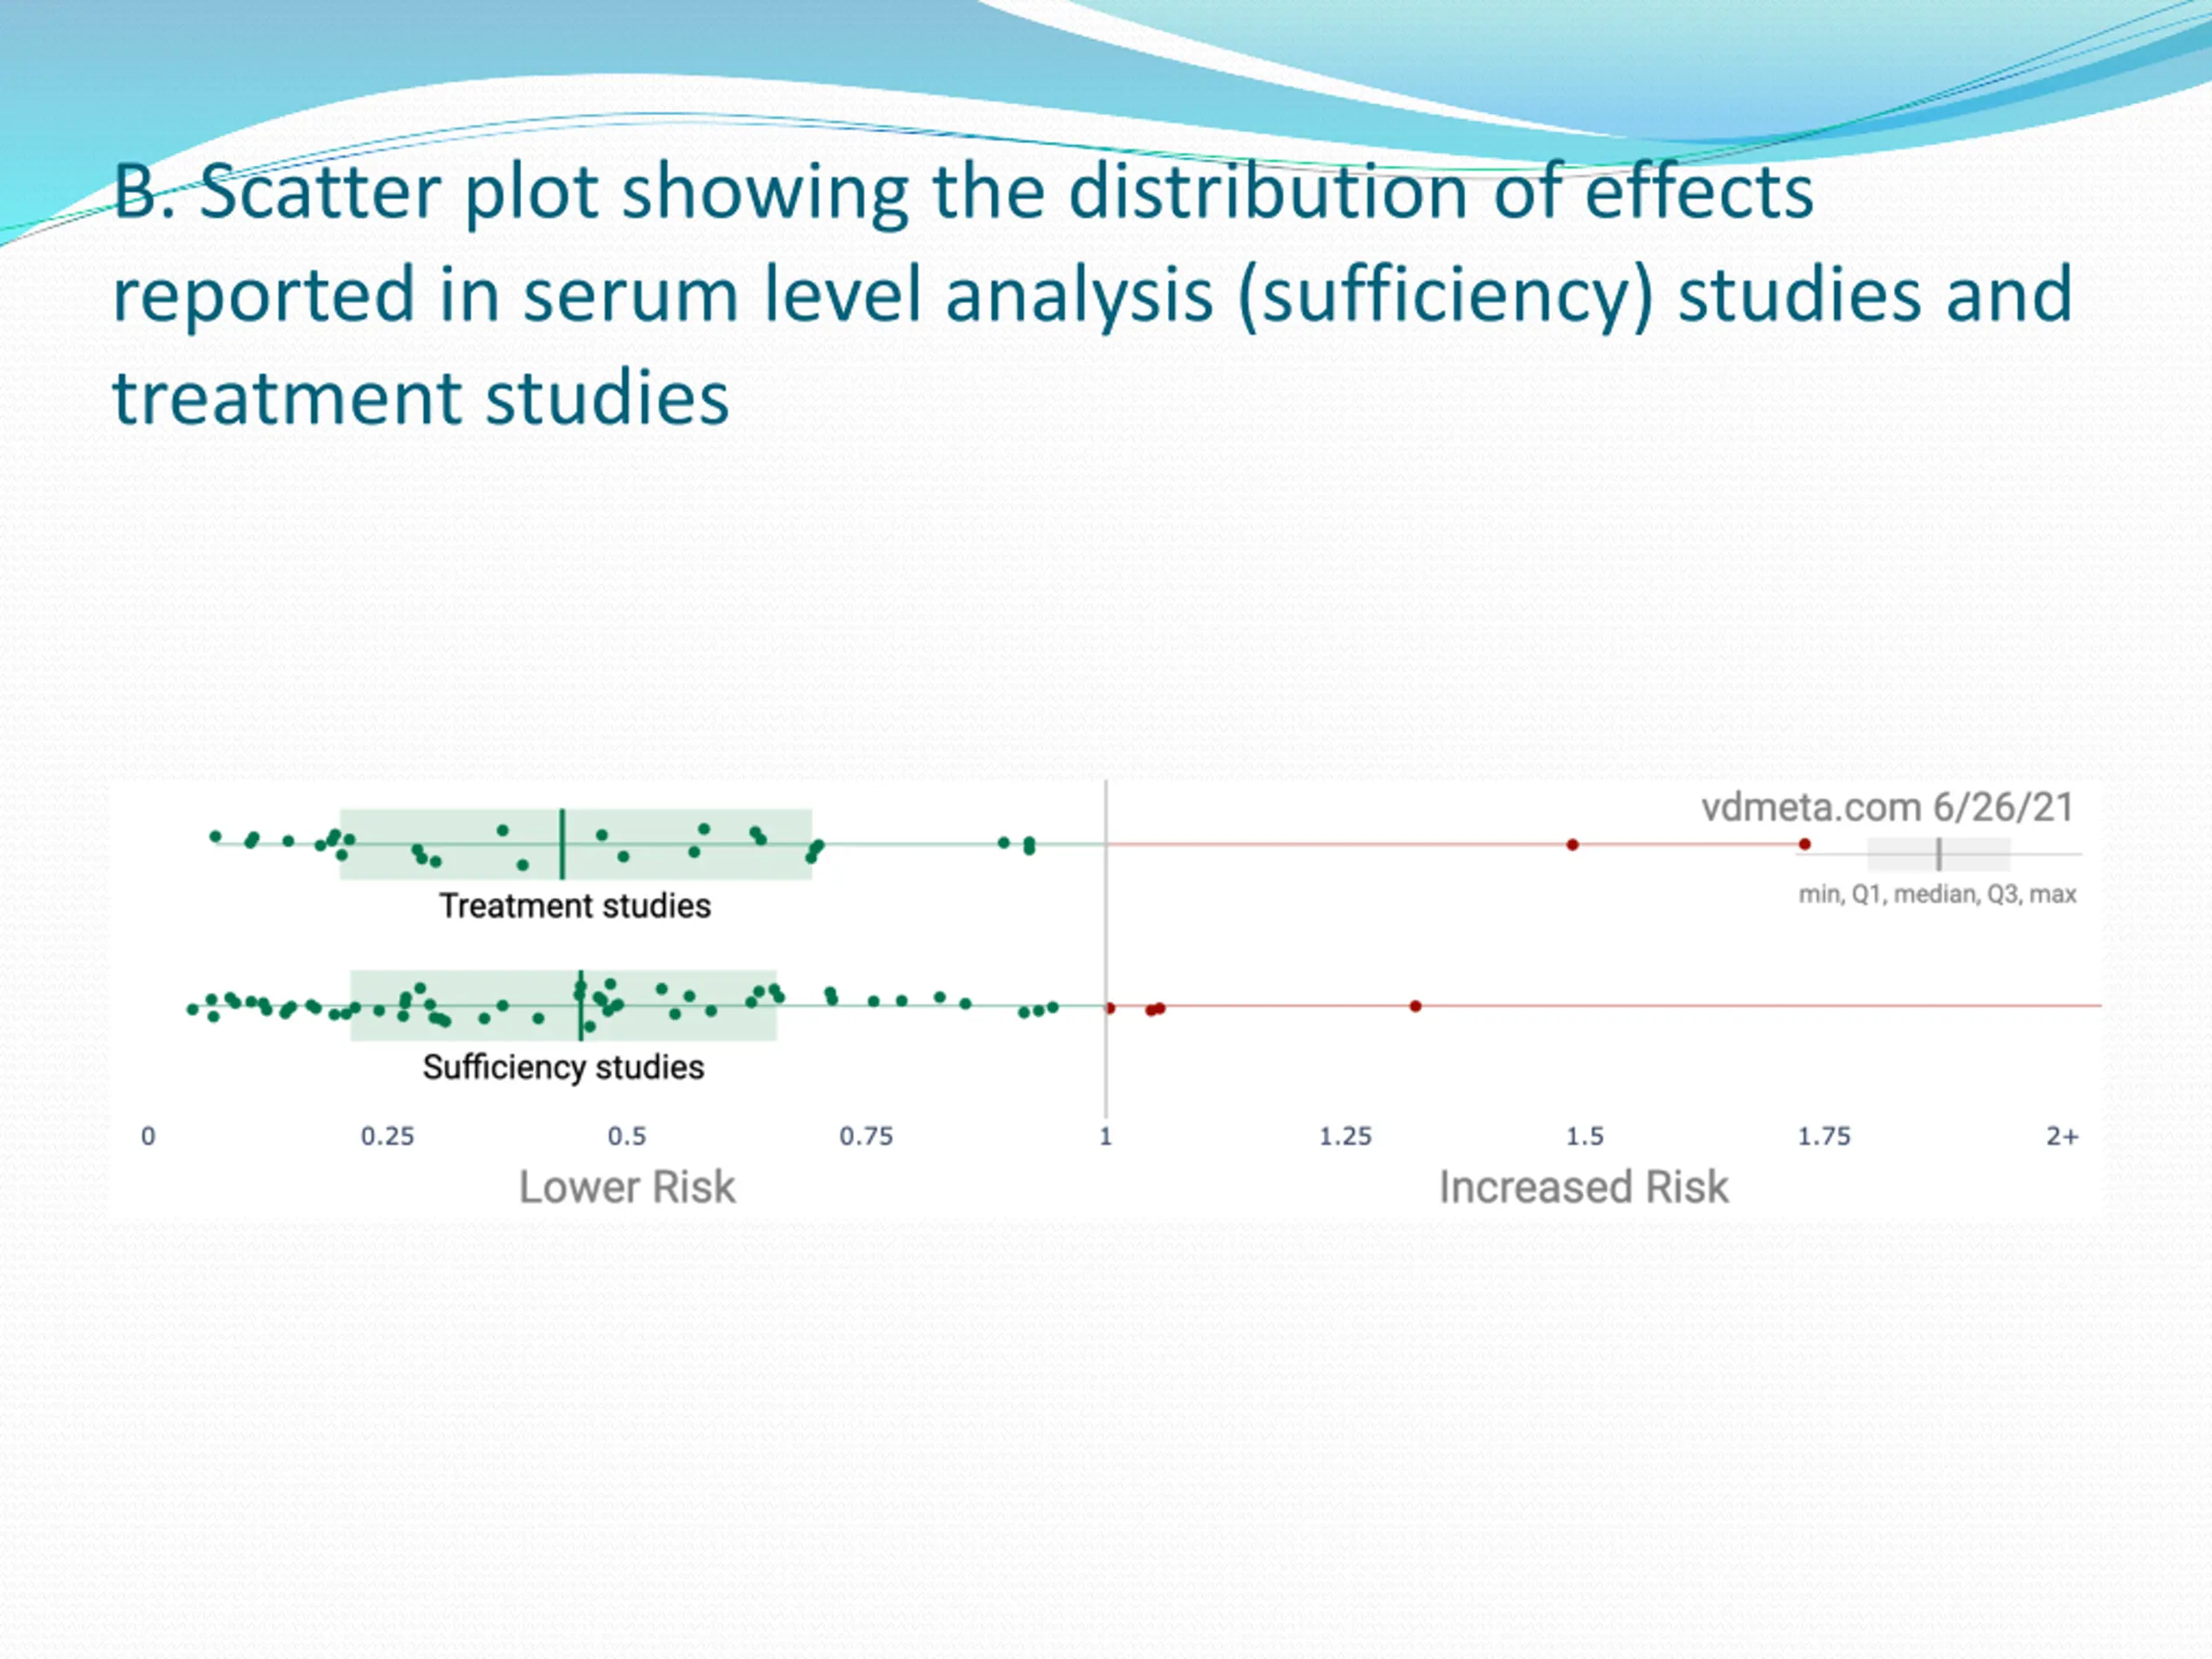
Task: Click the Sufficiency studies median line
Action: point(580,1005)
